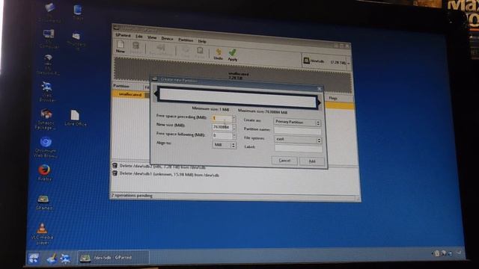The image size is (479, 269).
Task: Click the Partition name text field
Action: (298, 131)
